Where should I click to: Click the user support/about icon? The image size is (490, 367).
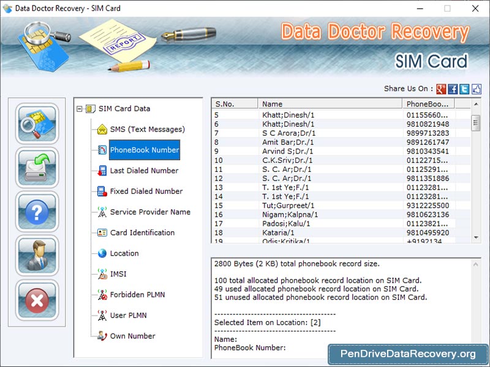pos(37,256)
